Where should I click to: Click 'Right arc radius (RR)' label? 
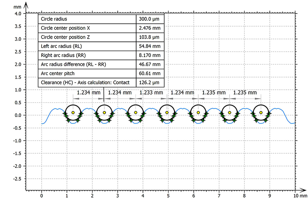[x=63, y=55]
